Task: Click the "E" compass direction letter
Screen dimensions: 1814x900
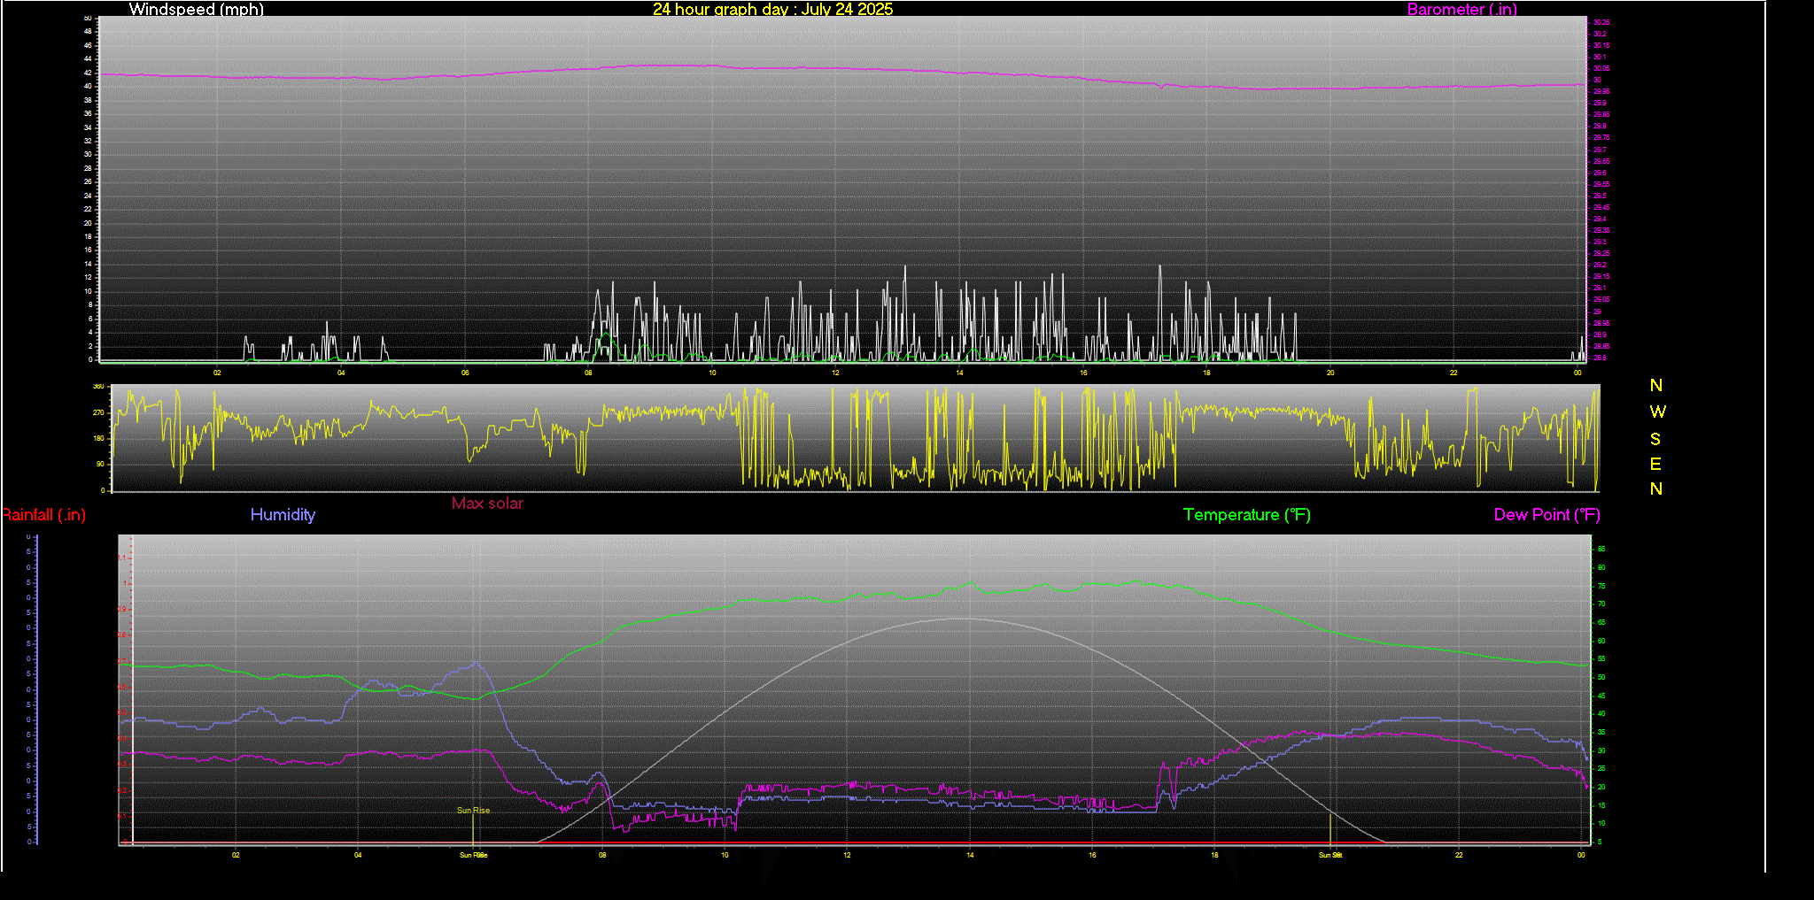Action: (1655, 464)
